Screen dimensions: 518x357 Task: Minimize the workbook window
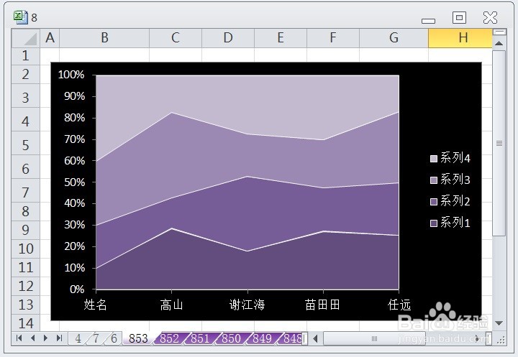pos(429,21)
